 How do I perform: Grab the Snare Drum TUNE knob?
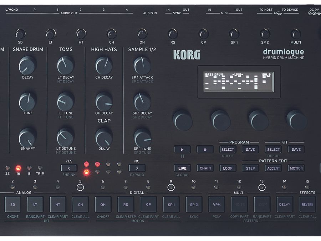pyautogui.click(x=27, y=101)
